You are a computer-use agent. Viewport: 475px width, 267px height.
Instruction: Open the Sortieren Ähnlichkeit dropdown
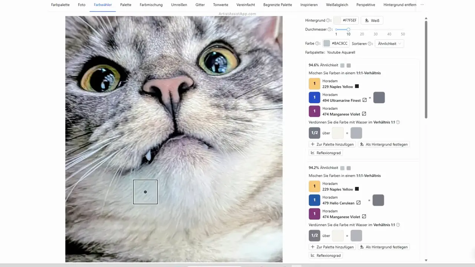pos(389,44)
